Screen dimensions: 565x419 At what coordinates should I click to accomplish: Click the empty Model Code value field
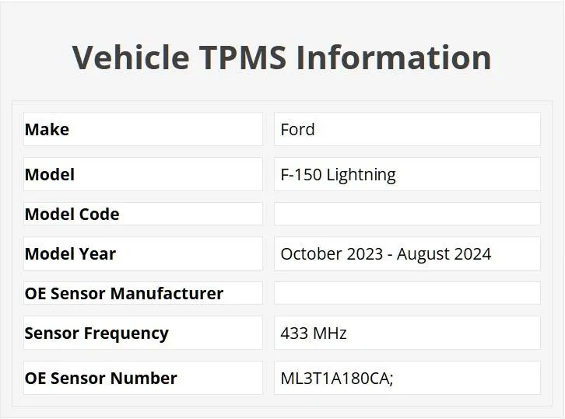(406, 214)
